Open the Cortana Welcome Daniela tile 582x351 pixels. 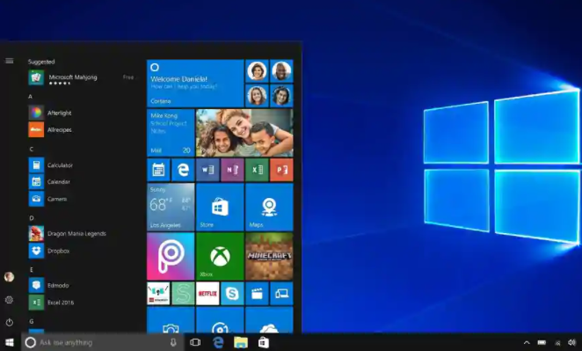[195, 84]
